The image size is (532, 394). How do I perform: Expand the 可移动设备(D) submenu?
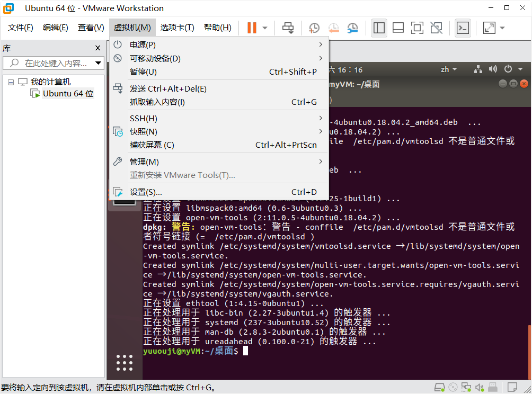pos(219,58)
